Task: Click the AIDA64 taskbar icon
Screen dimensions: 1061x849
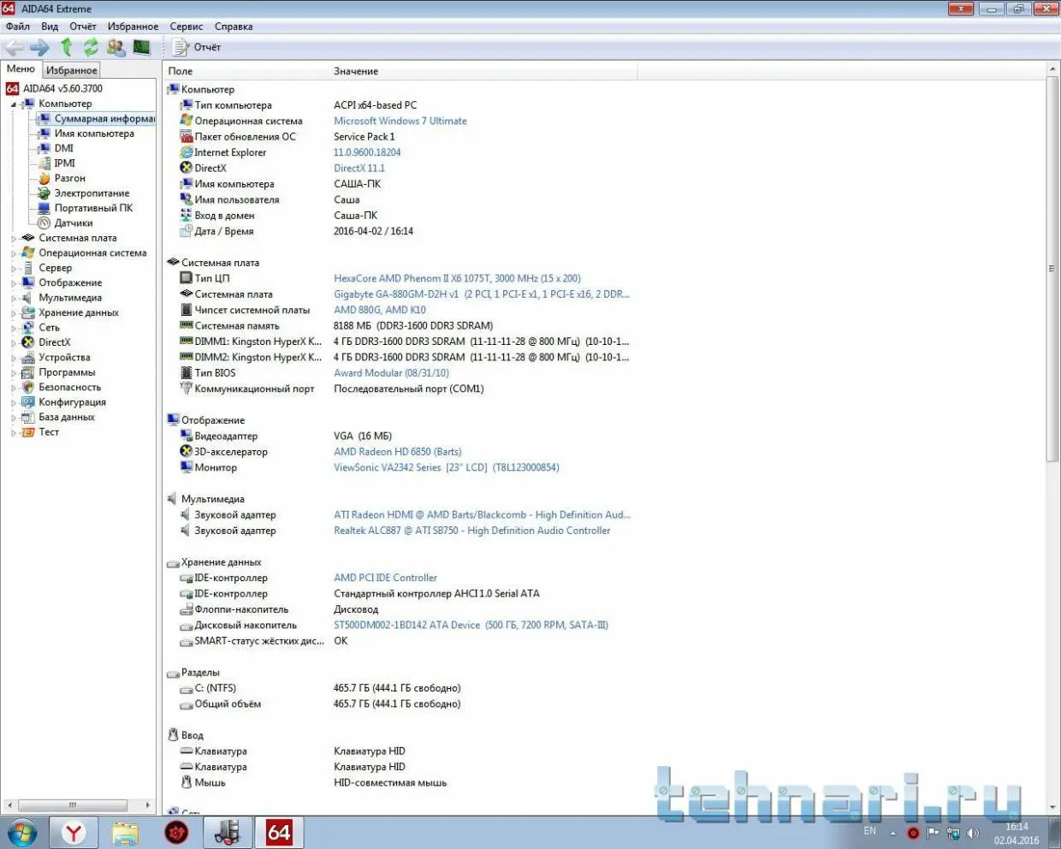Action: (279, 833)
